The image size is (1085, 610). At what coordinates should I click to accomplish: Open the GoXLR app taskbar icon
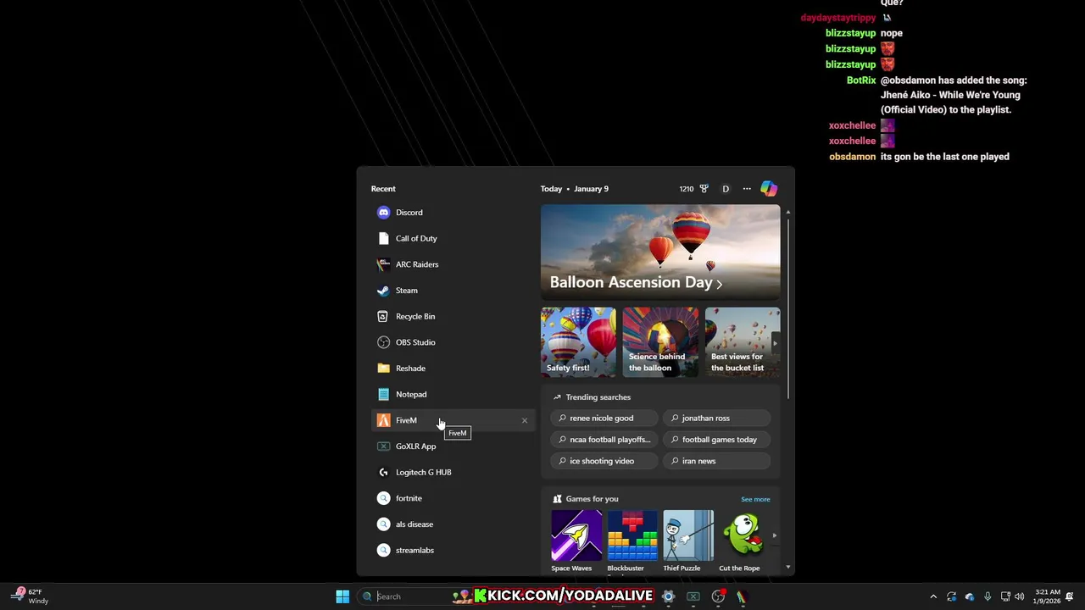point(693,596)
